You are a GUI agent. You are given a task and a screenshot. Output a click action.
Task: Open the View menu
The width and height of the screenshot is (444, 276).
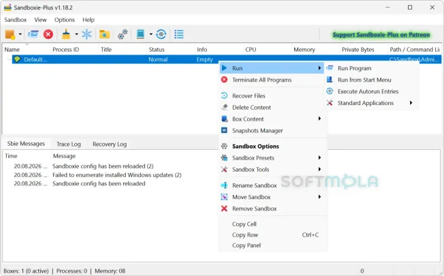point(40,20)
